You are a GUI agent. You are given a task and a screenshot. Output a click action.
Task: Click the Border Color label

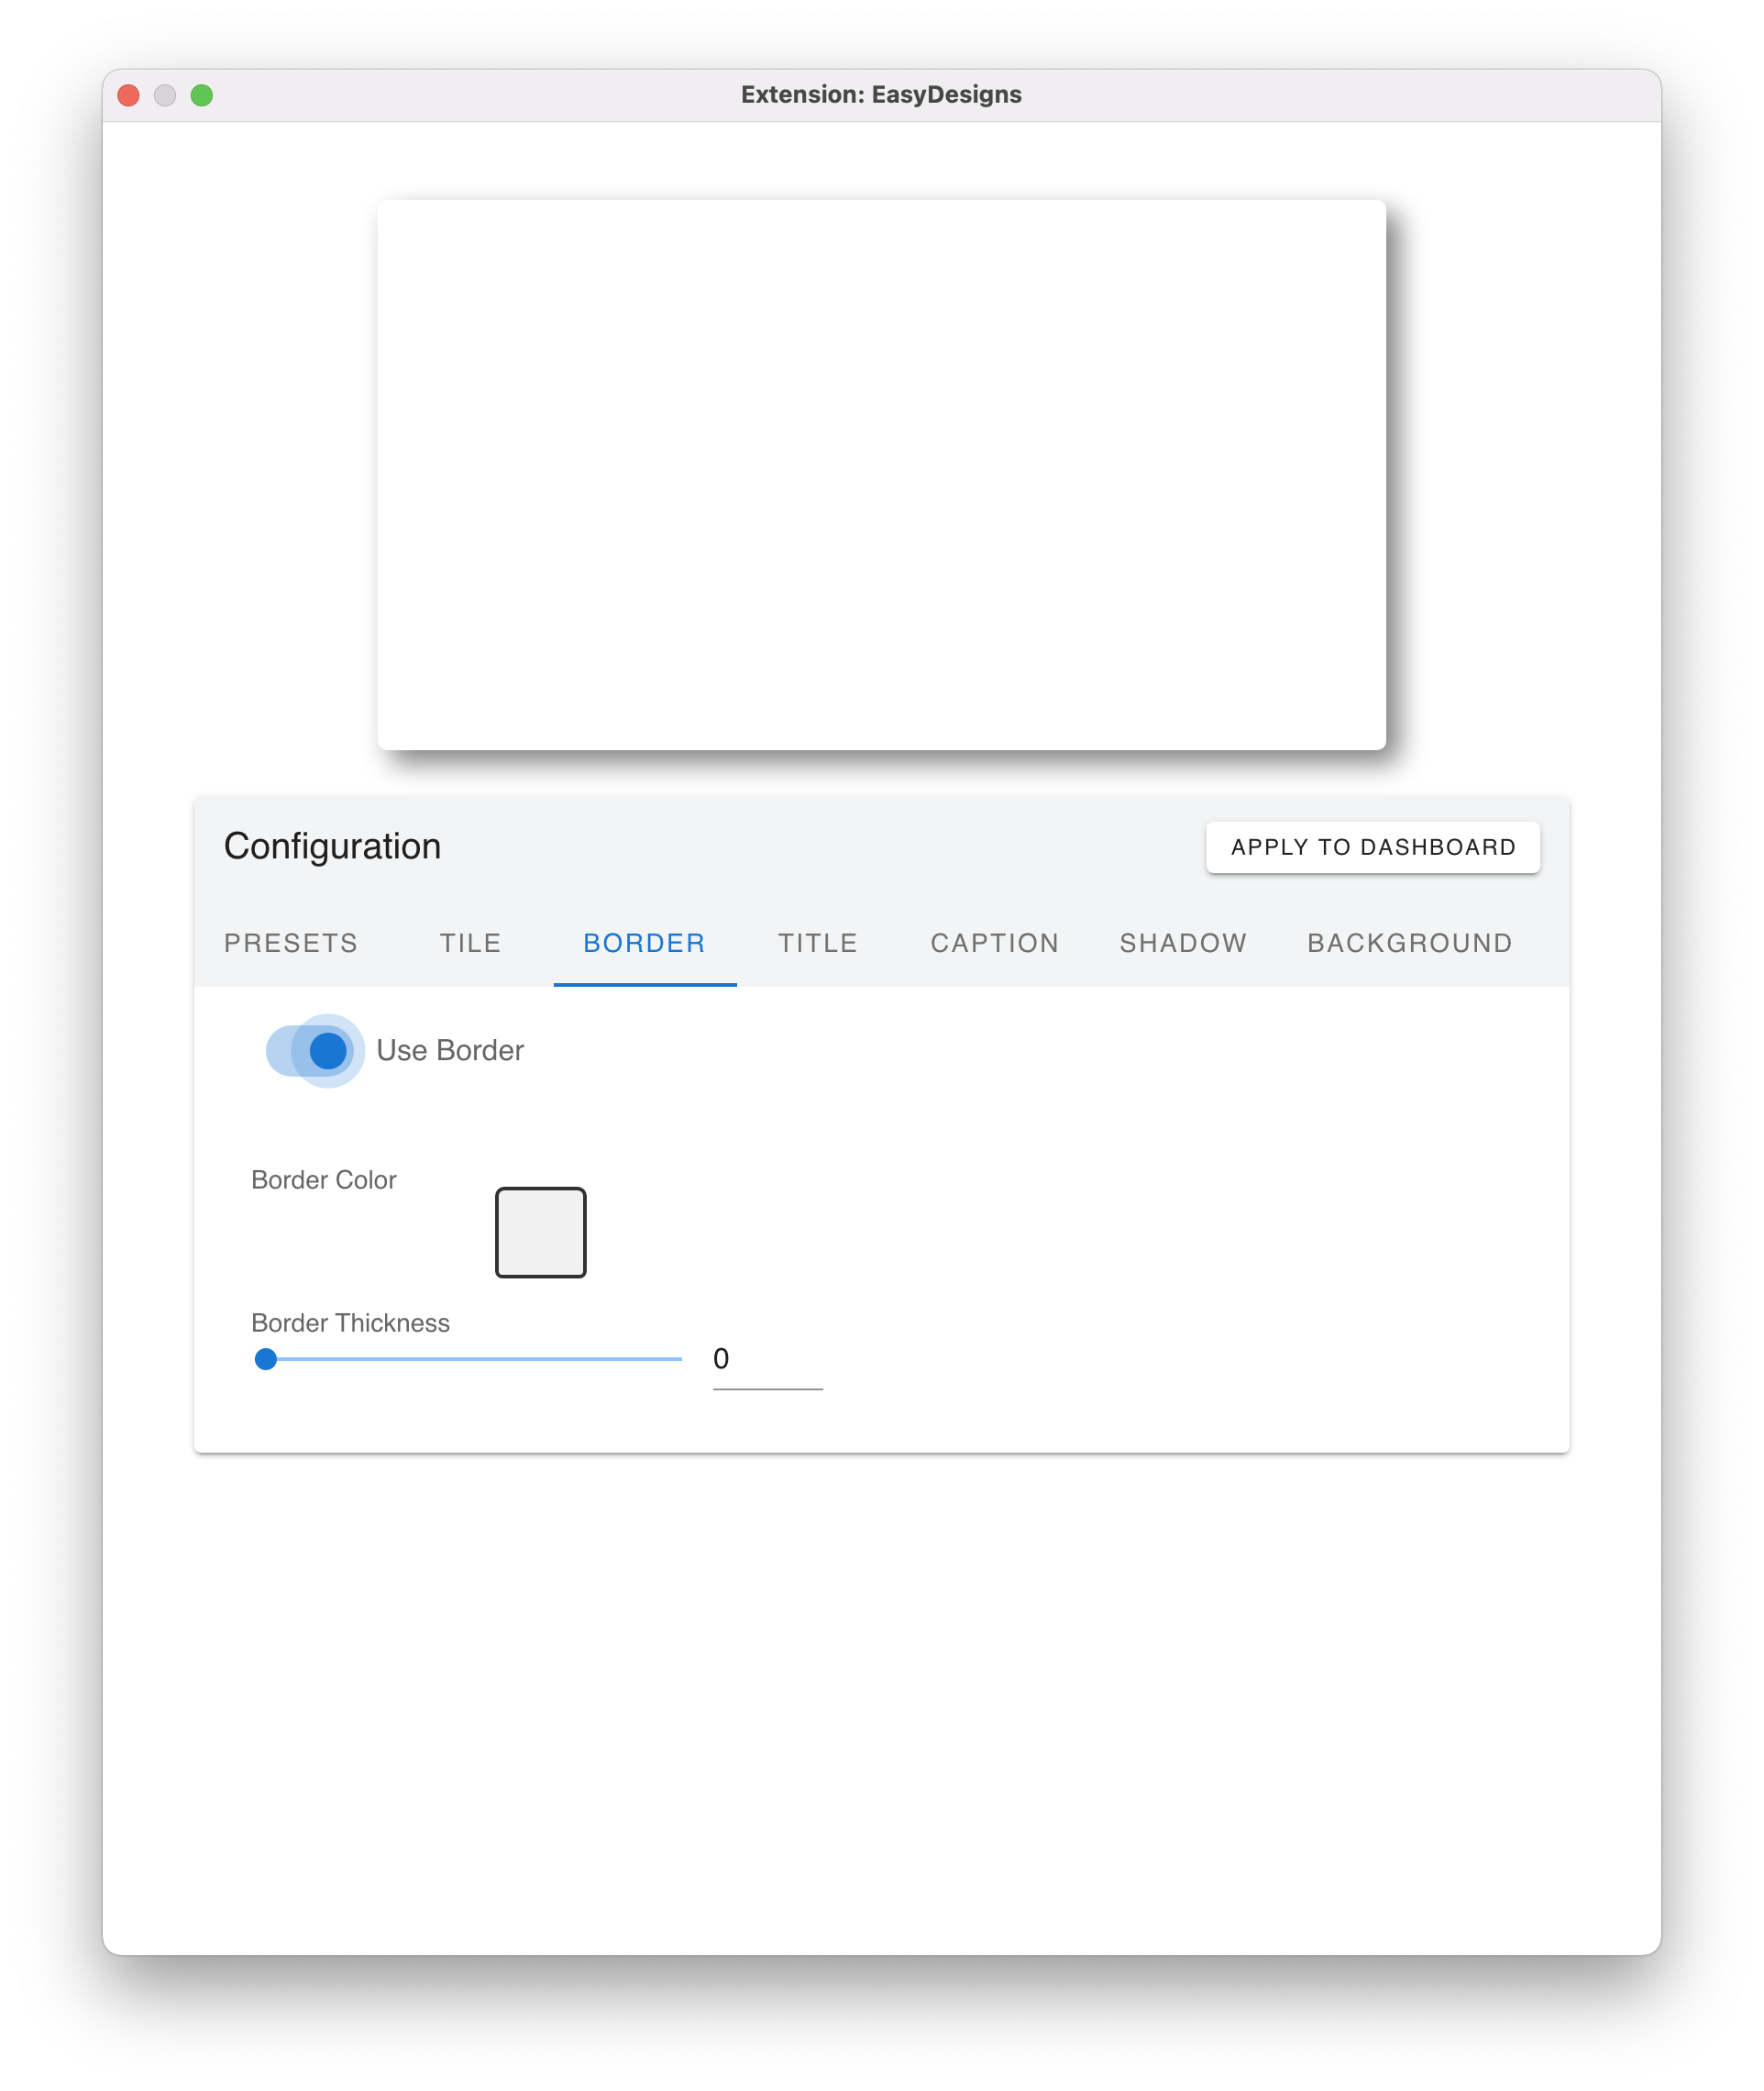coord(324,1179)
